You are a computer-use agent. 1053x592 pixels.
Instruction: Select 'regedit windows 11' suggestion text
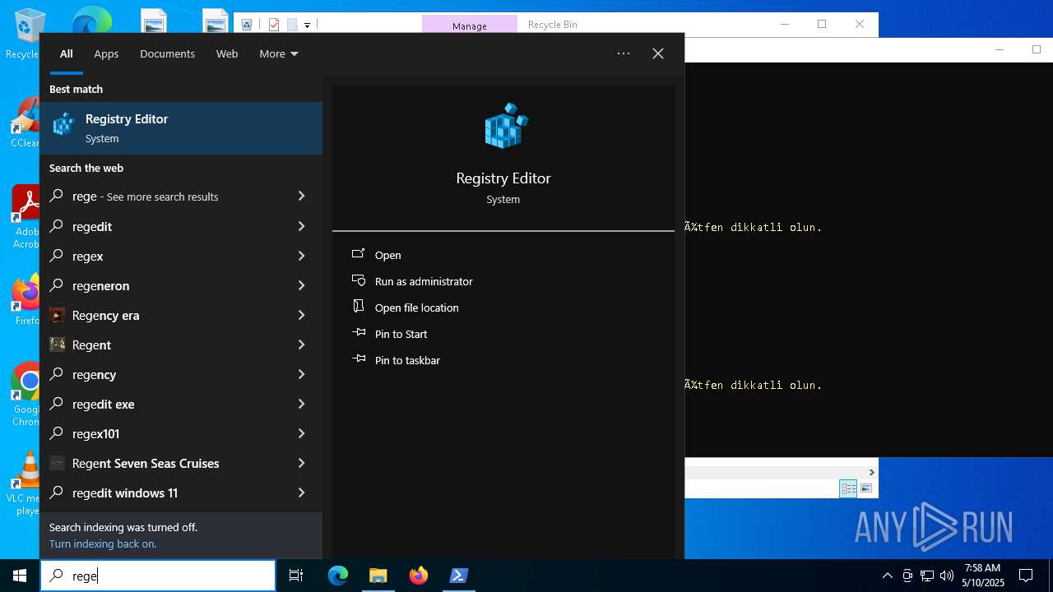point(125,493)
